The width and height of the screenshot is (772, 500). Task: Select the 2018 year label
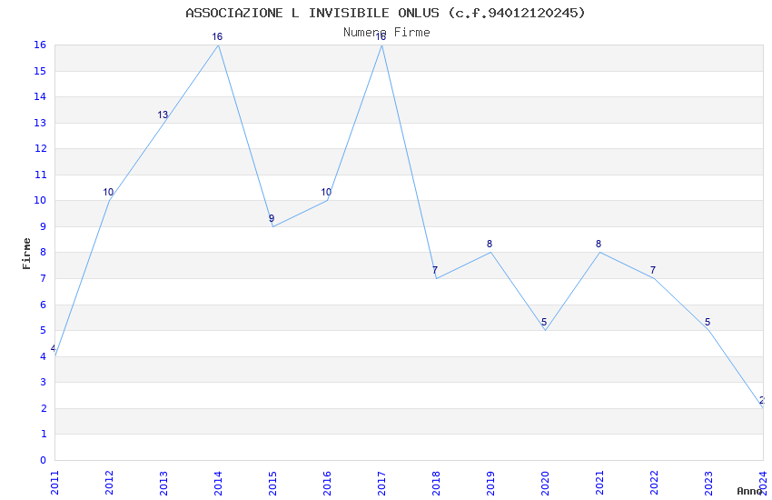tap(436, 483)
